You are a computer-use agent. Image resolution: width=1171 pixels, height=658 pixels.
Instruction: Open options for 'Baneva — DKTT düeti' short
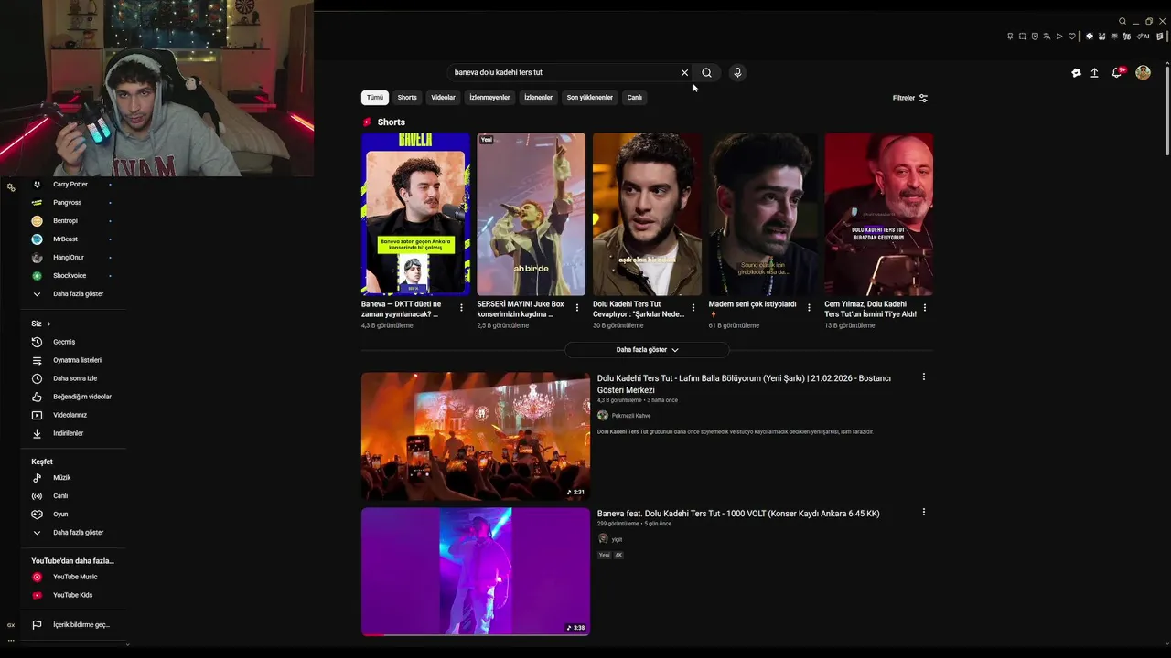461,308
